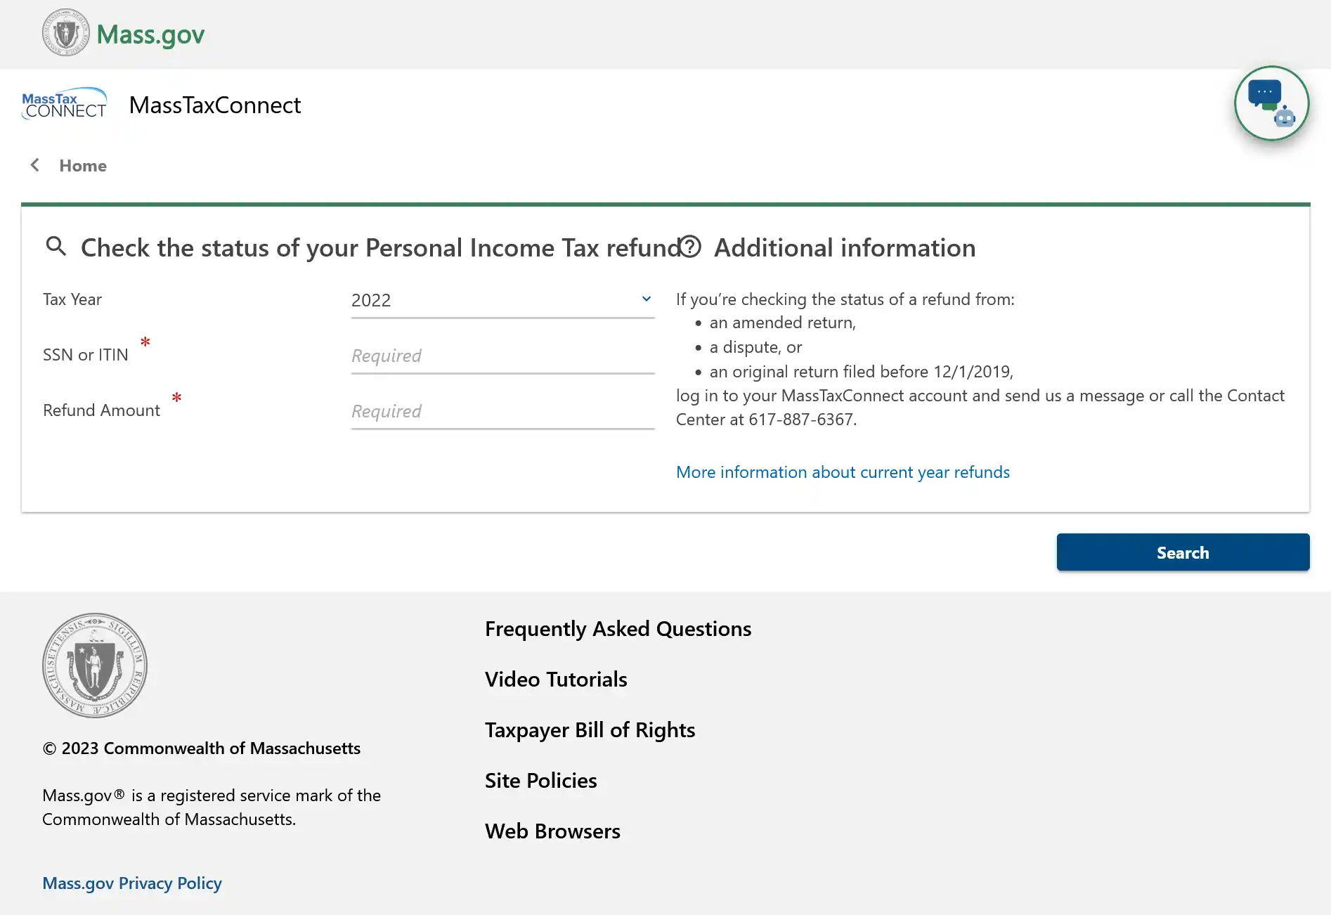
Task: Click the Additional information help icon
Action: point(691,247)
